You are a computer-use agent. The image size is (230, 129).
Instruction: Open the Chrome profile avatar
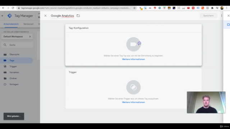[x=222, y=8]
